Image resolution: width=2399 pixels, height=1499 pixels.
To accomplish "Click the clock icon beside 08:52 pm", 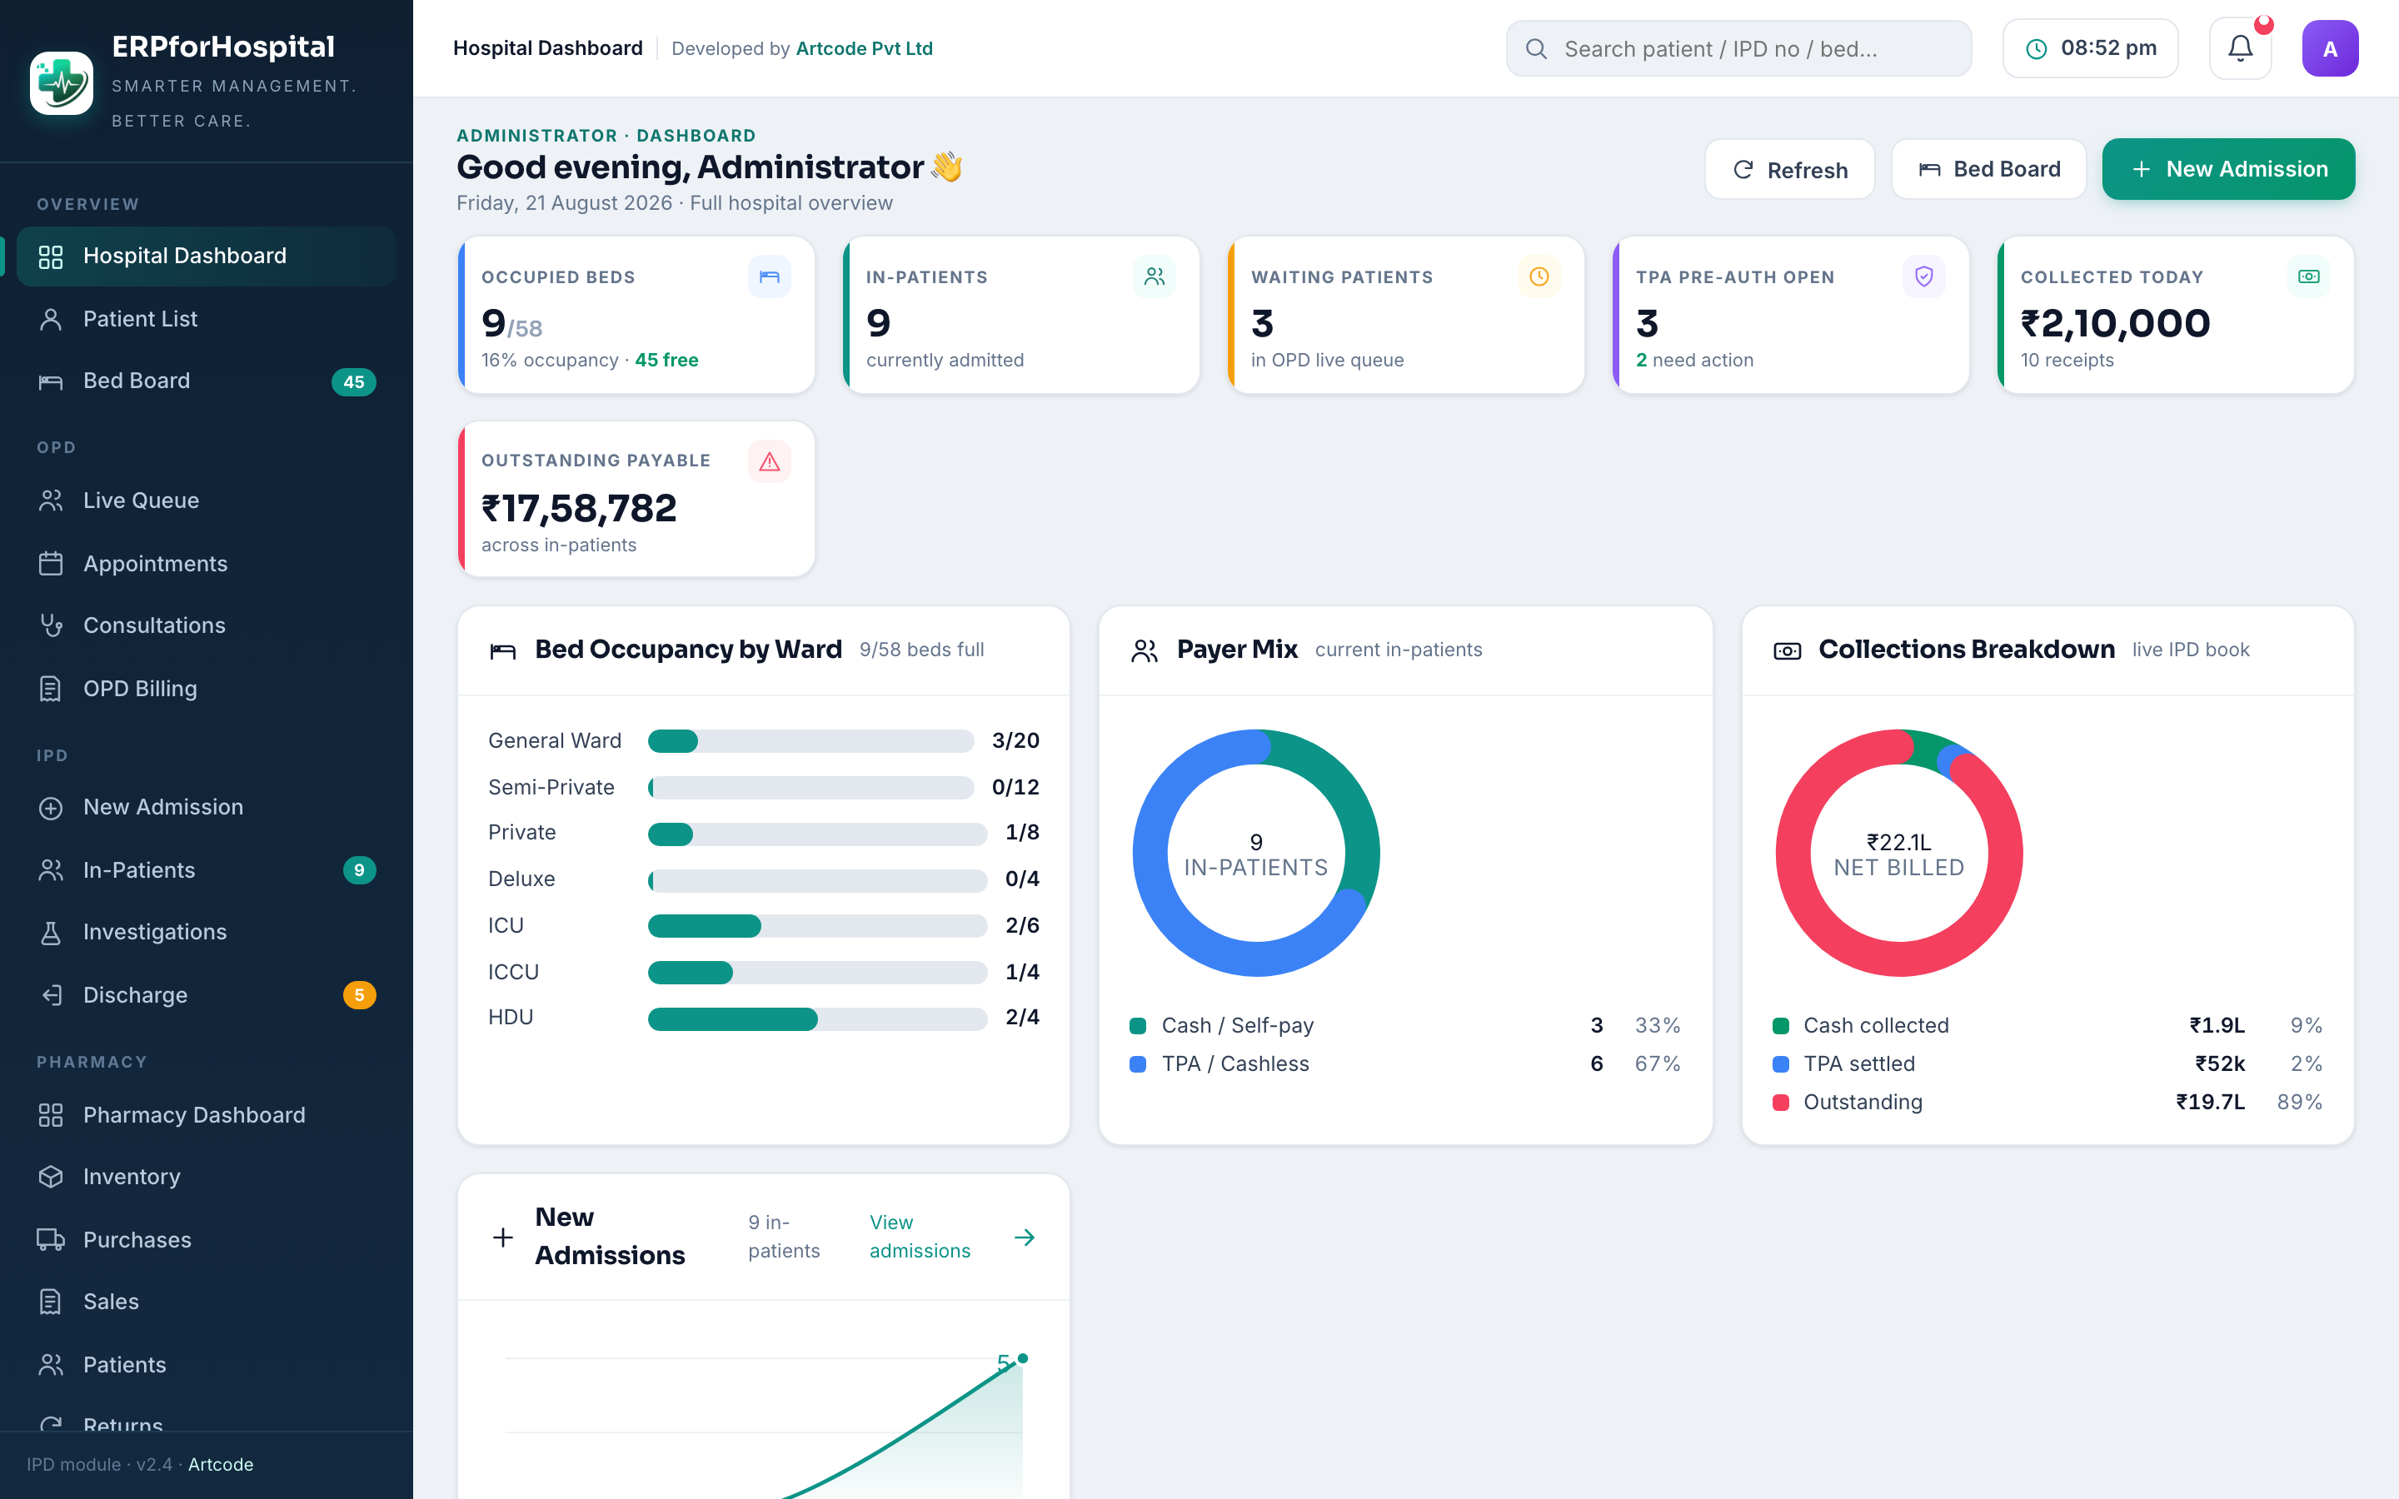I will tap(2036, 48).
